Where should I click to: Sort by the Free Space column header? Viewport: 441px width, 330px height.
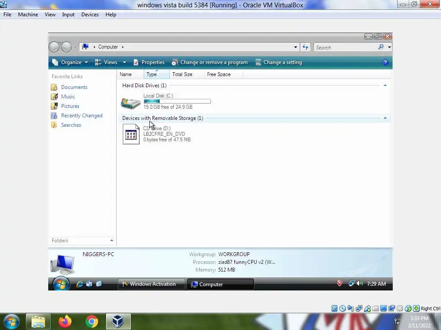click(x=224, y=74)
